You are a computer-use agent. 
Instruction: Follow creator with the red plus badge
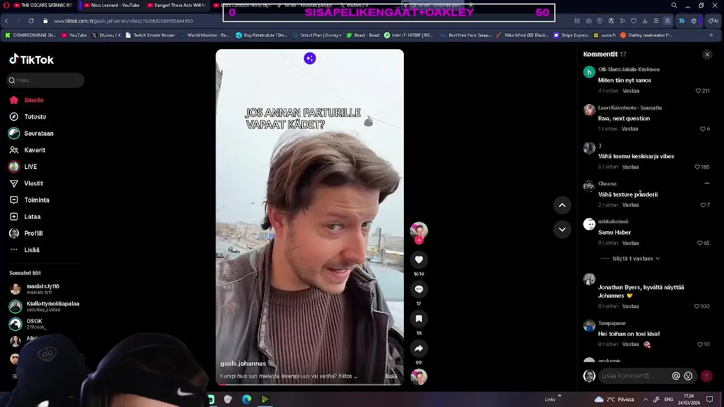click(419, 240)
